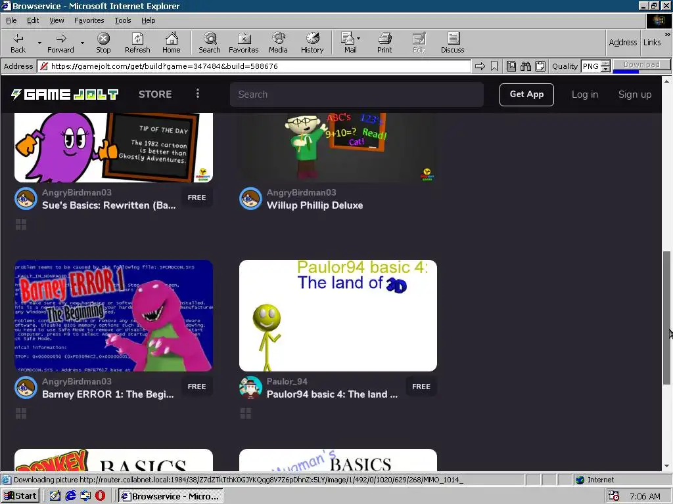
Task: Click the Game Jolt logo
Action: (65, 94)
